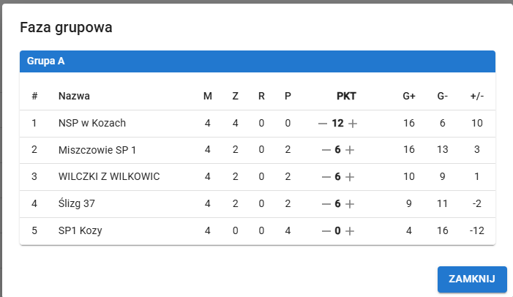The width and height of the screenshot is (513, 297).
Task: Select the Miszczowie SP 1 team name
Action: point(97,150)
